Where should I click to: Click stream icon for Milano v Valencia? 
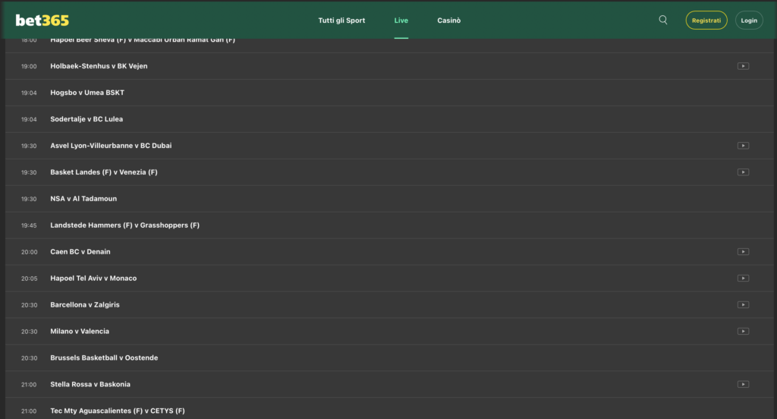click(x=743, y=331)
